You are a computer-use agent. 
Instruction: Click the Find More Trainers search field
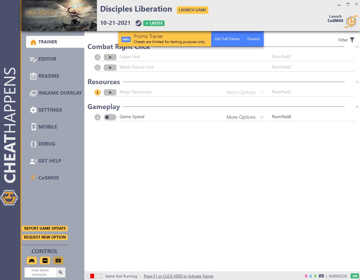click(x=40, y=272)
